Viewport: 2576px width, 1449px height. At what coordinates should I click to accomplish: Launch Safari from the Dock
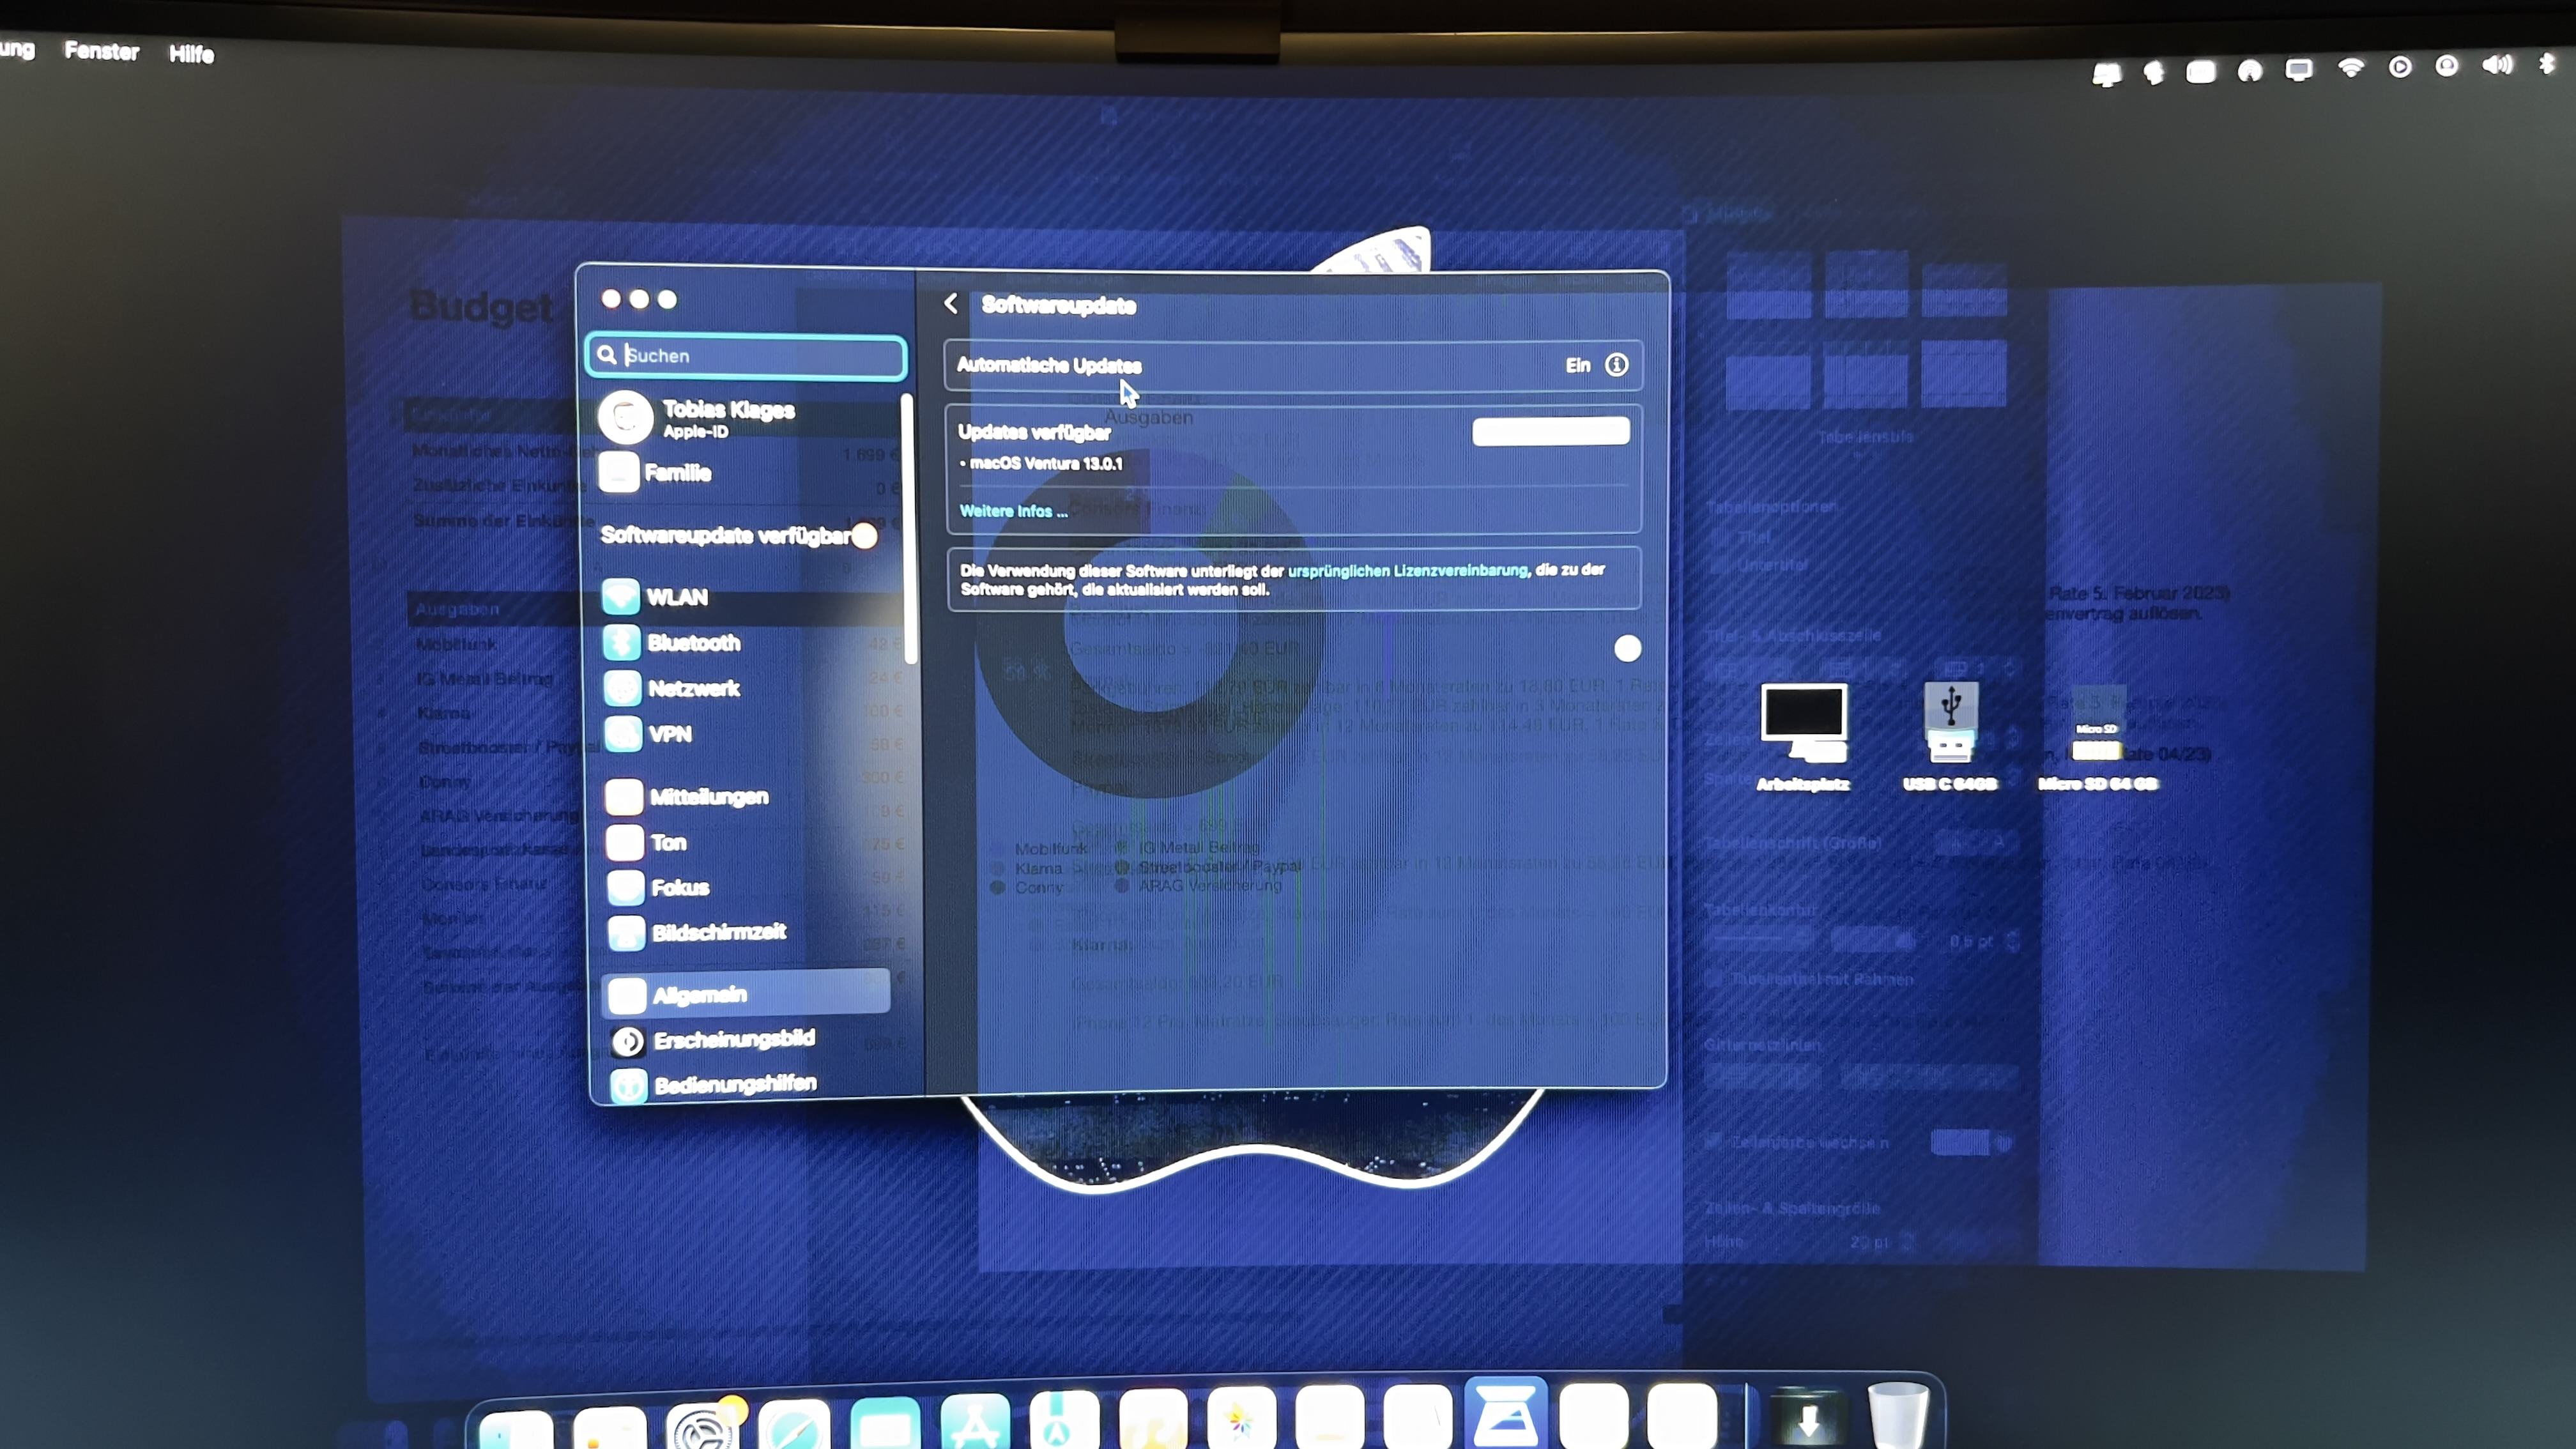[794, 1424]
